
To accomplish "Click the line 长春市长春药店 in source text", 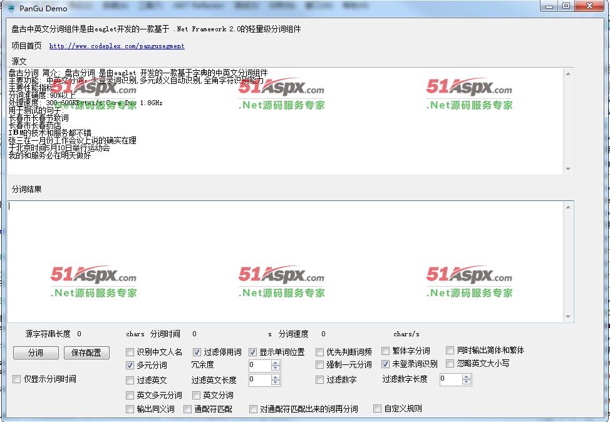I will click(35, 126).
